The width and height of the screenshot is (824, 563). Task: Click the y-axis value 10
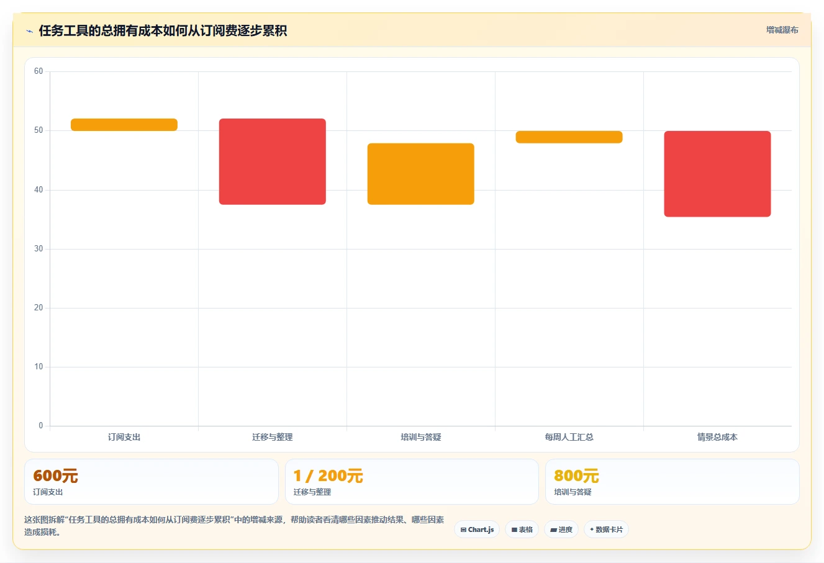[x=38, y=367]
